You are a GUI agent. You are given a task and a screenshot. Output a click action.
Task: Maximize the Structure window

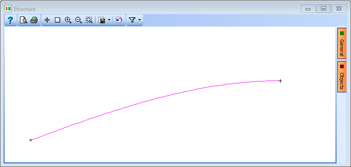[323, 9]
